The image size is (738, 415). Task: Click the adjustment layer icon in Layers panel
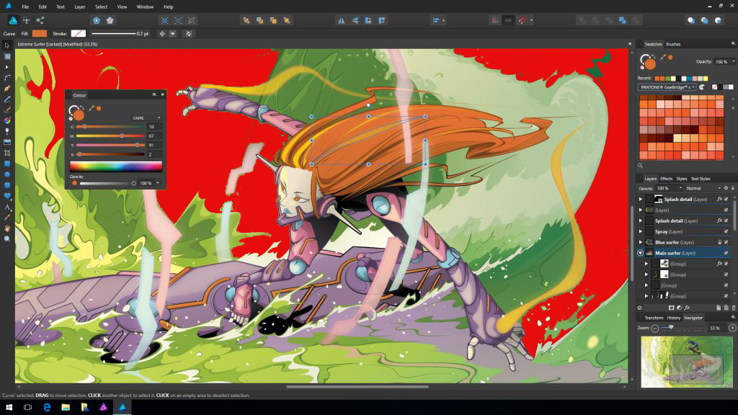click(x=679, y=308)
